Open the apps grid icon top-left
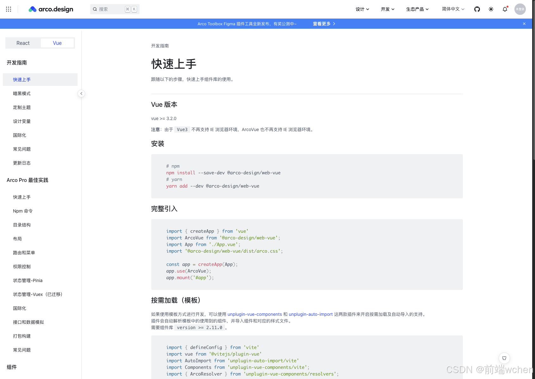This screenshot has width=535, height=379. 9,9
